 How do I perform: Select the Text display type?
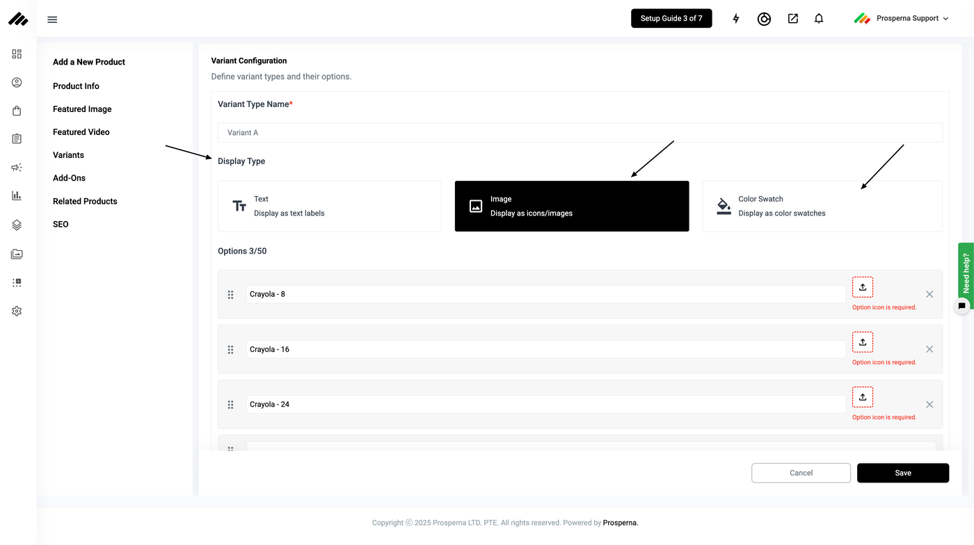click(x=330, y=206)
